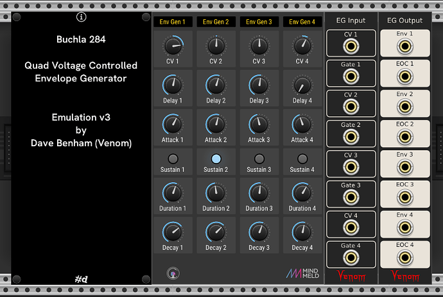Toggle the Sustain 3 button
The width and height of the screenshot is (443, 297).
coord(259,159)
